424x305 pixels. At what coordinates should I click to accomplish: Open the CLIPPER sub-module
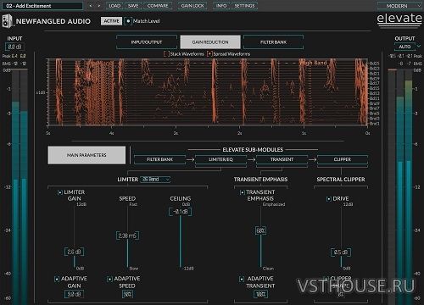343,159
